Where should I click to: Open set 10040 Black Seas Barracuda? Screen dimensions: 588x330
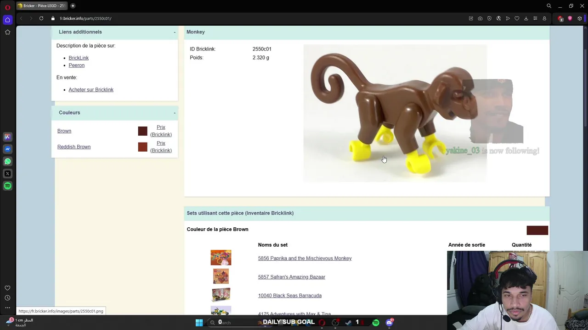[289, 296]
